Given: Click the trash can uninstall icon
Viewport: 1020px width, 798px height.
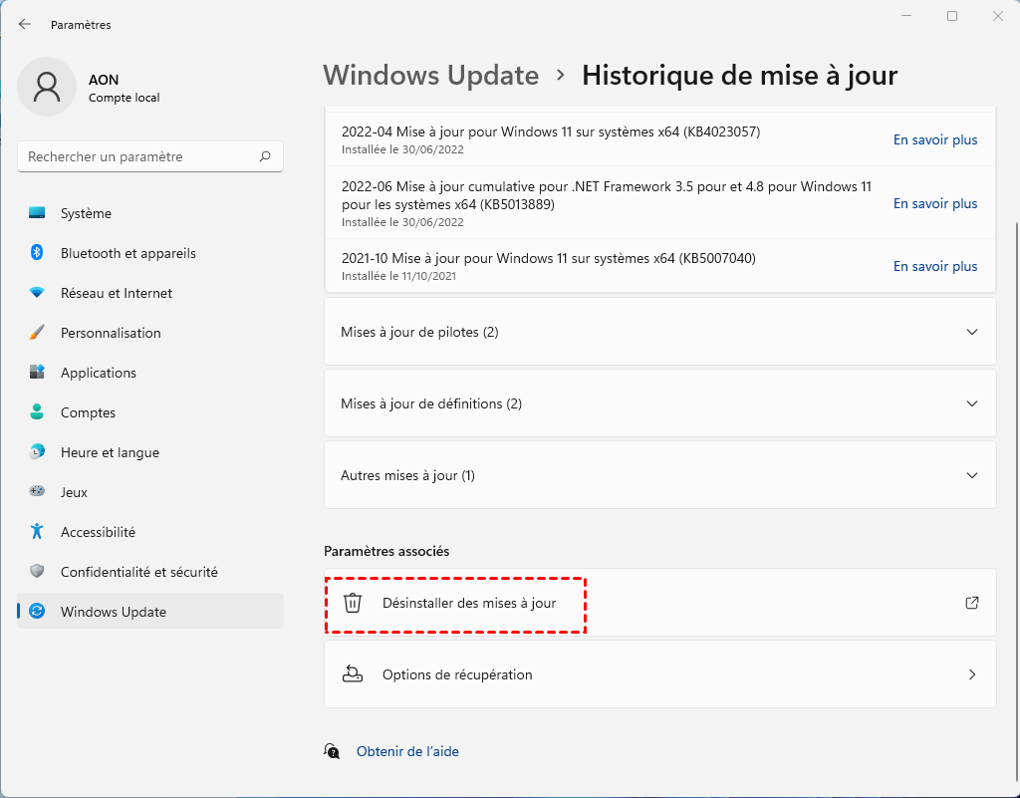Looking at the screenshot, I should (x=353, y=603).
